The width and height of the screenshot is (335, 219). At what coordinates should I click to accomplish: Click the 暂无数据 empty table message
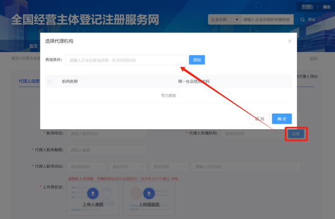pos(168,95)
